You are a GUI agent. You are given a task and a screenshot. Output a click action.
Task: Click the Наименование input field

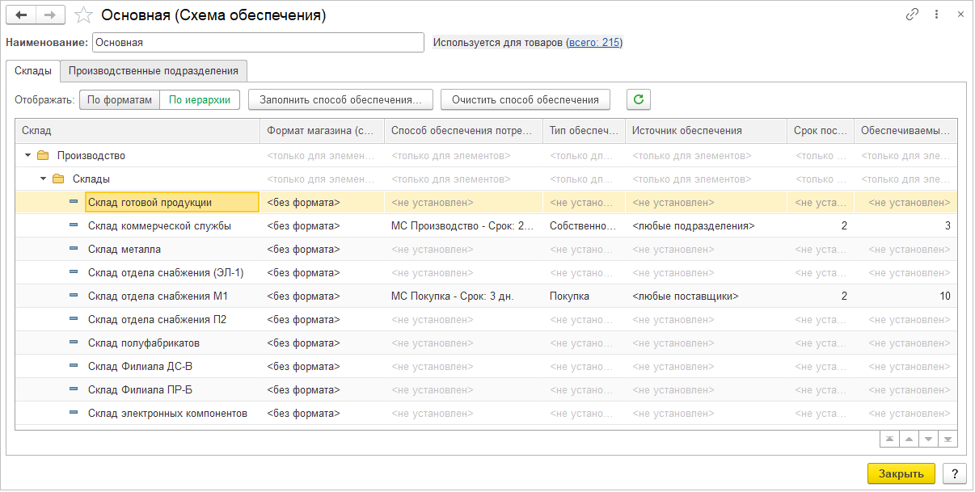258,42
